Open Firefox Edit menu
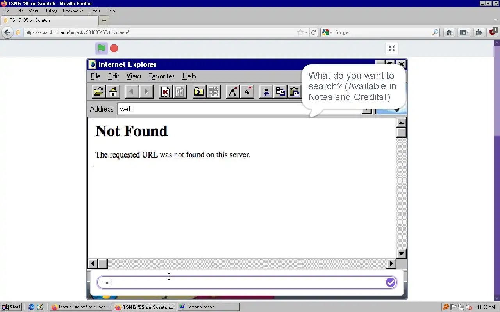Viewport: 500px width, 312px height. click(19, 11)
